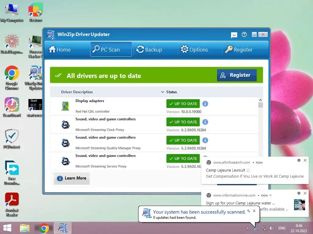Open File Explorer from the taskbar
This screenshot has height=234, width=313.
[25, 228]
